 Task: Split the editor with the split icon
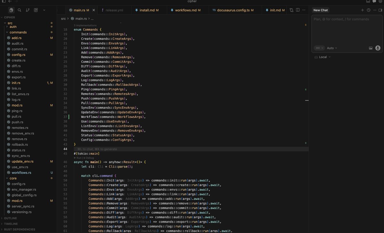[x=298, y=10]
